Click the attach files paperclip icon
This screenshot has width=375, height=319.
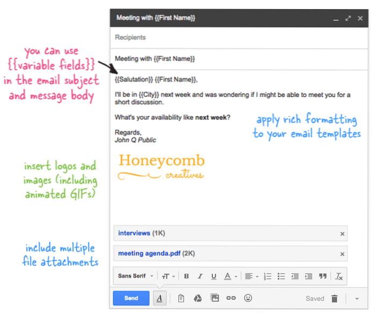pos(181,298)
